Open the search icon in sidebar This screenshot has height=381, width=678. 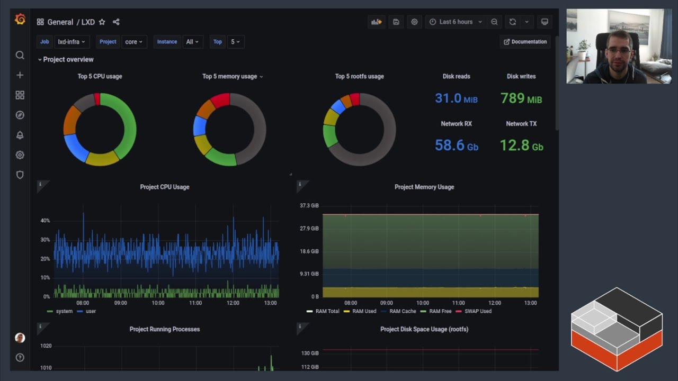coord(20,56)
